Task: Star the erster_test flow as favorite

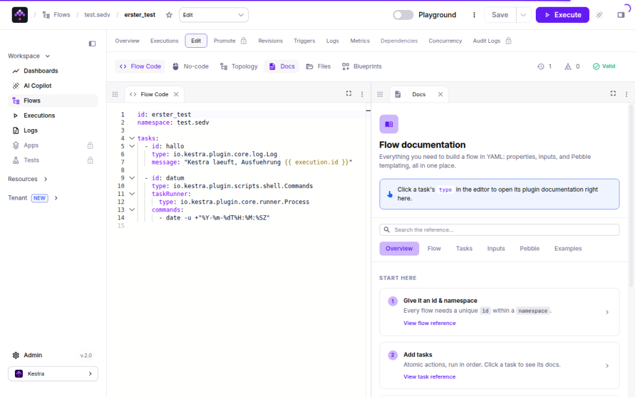Action: [169, 15]
